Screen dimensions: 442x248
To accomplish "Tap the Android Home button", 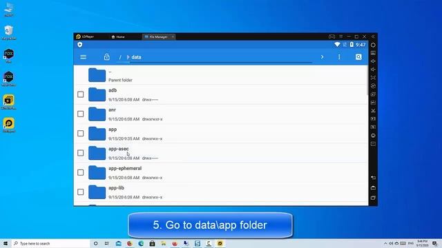I will coord(373,188).
